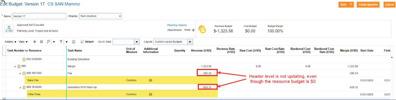
Task: Click the -395.24 revenue cell for Fee
Action: [207, 73]
